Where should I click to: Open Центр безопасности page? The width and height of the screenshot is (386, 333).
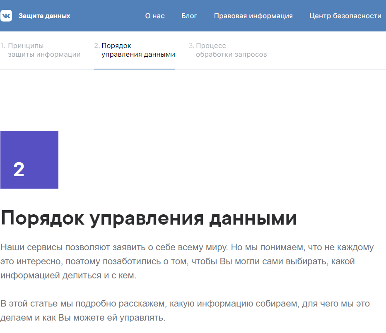point(345,16)
